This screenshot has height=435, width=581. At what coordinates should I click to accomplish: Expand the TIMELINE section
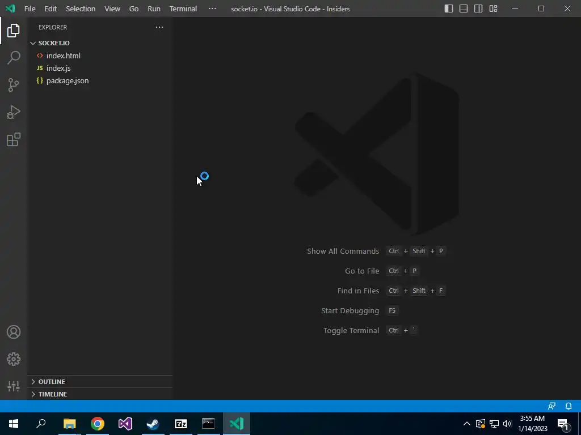click(100, 394)
